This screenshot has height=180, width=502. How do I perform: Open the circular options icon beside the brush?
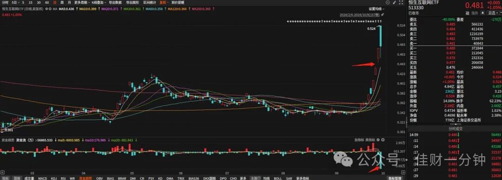pyautogui.click(x=388, y=3)
